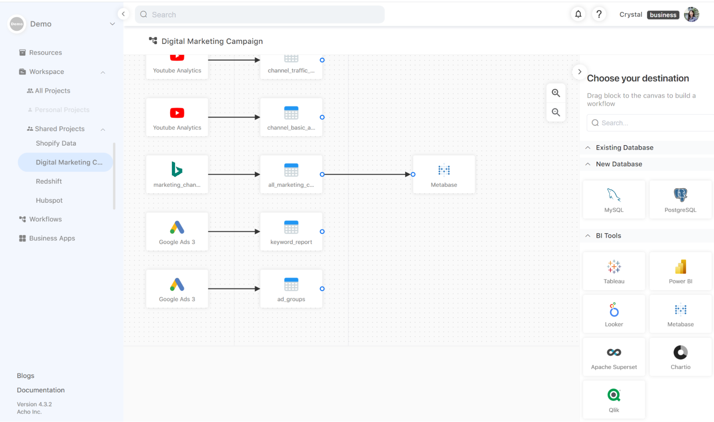The width and height of the screenshot is (714, 422).
Task: Pick the Looker BI tool block
Action: pyautogui.click(x=614, y=314)
